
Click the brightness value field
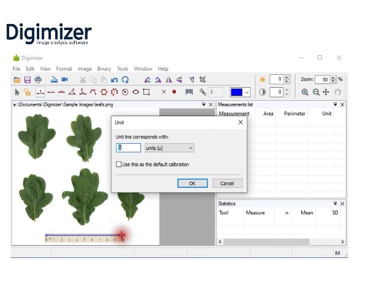[277, 79]
